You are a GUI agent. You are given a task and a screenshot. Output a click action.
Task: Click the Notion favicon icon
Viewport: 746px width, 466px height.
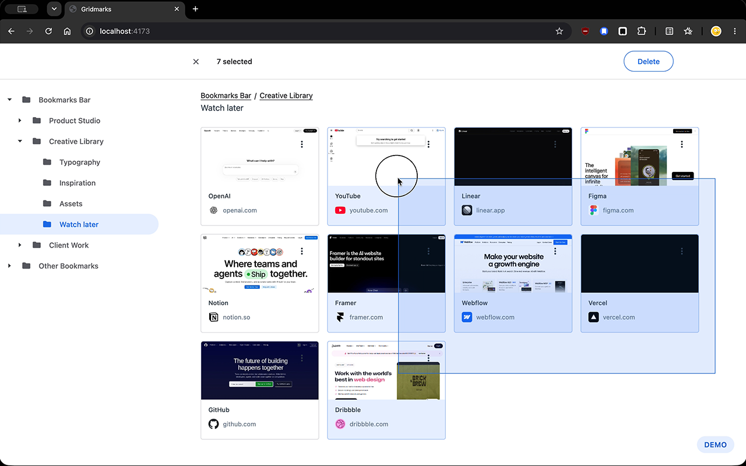tap(213, 317)
